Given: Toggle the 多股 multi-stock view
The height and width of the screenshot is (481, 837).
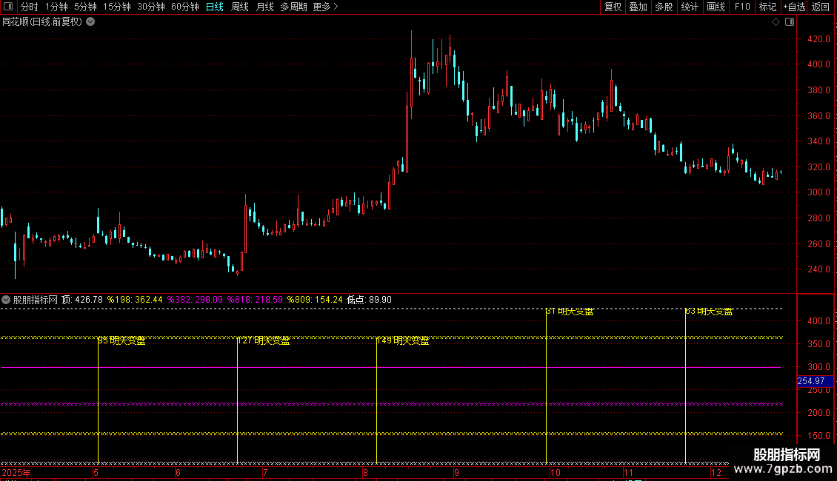Looking at the screenshot, I should point(664,7).
